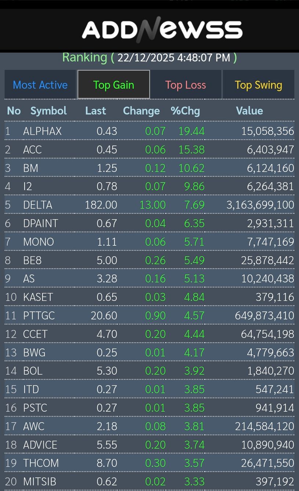Click the Change column header

coord(141,111)
